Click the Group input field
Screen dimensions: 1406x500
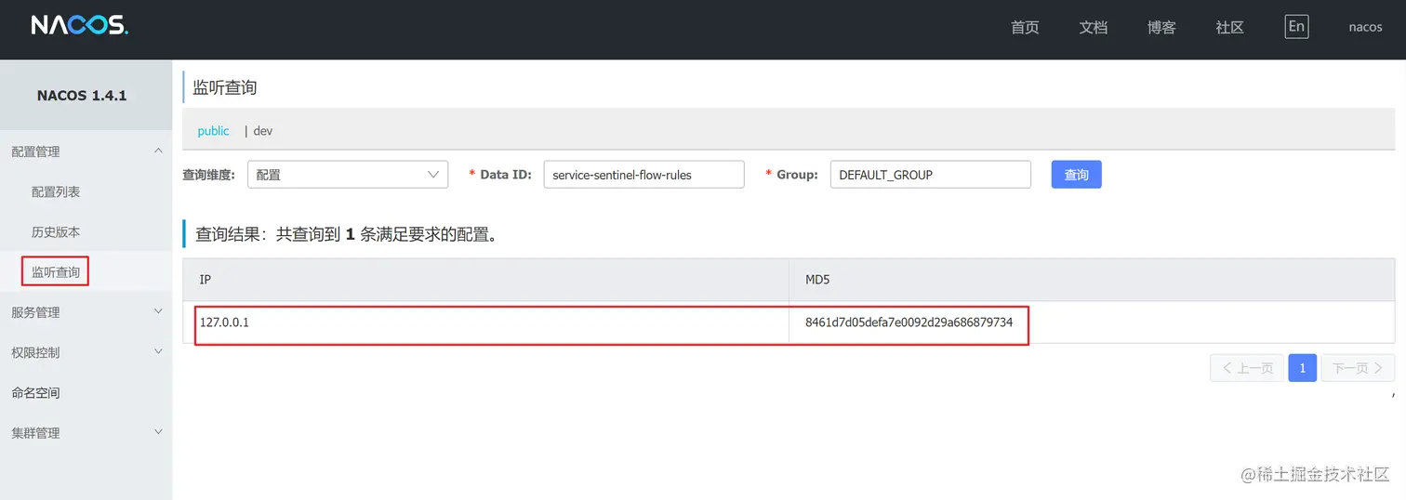930,175
